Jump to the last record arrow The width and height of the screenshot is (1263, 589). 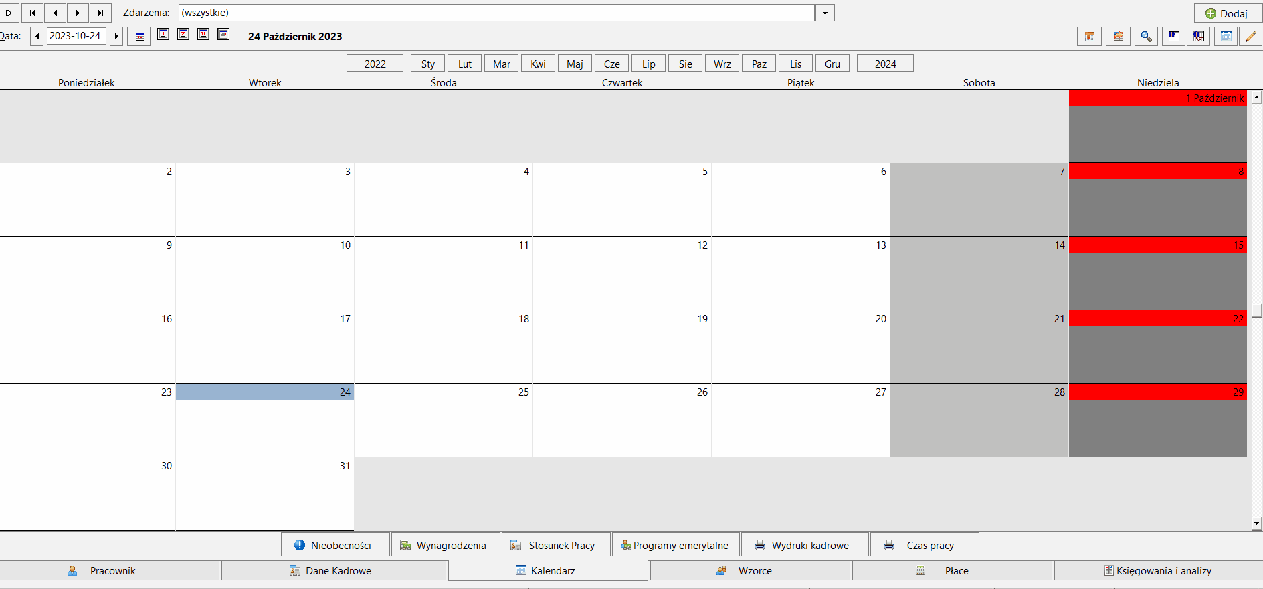(100, 13)
